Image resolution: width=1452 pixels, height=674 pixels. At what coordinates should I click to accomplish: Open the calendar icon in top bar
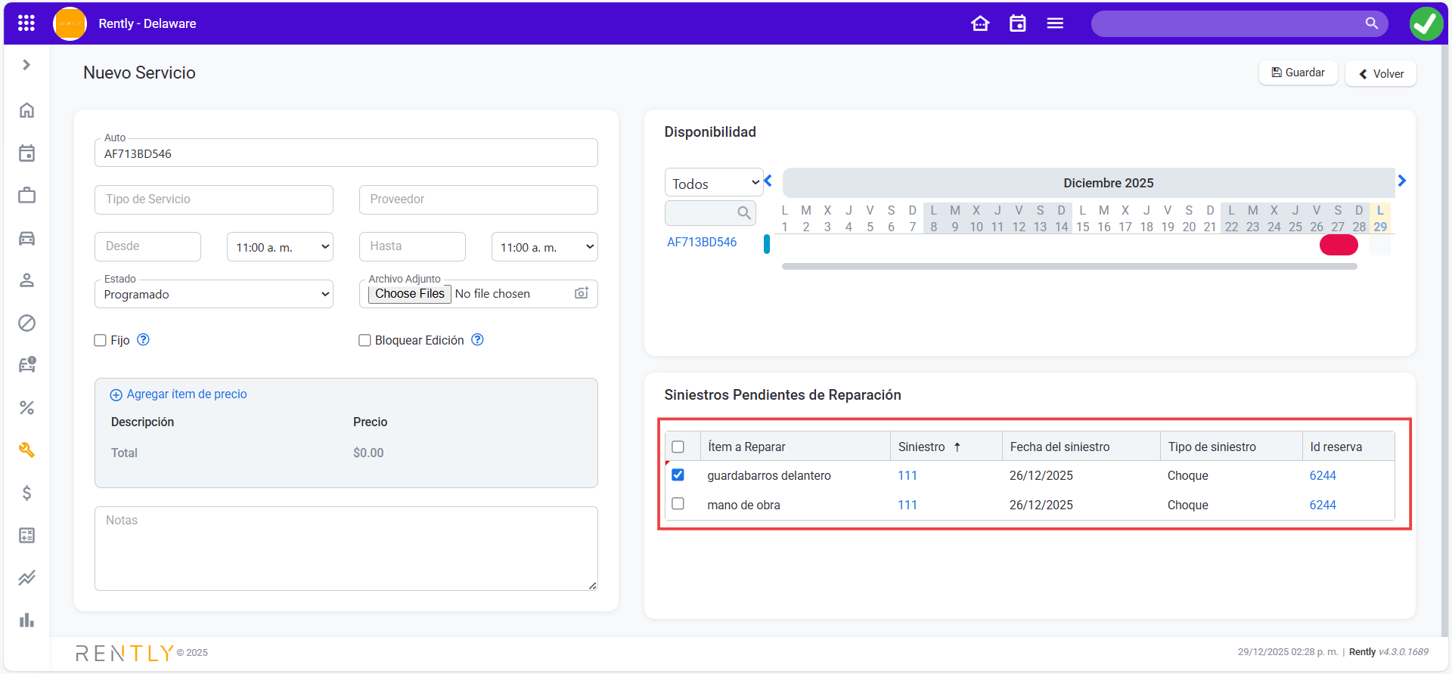[x=1018, y=23]
